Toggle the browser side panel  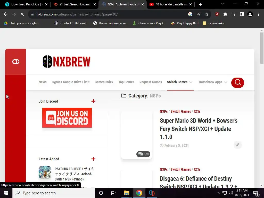pos(242,14)
